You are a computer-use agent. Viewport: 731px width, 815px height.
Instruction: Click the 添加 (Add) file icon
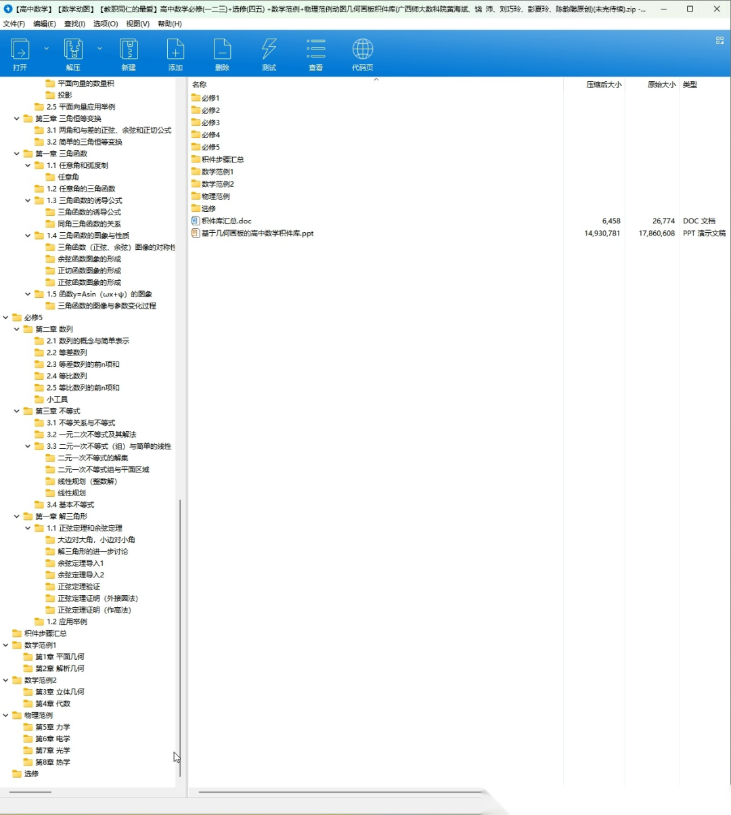point(175,50)
